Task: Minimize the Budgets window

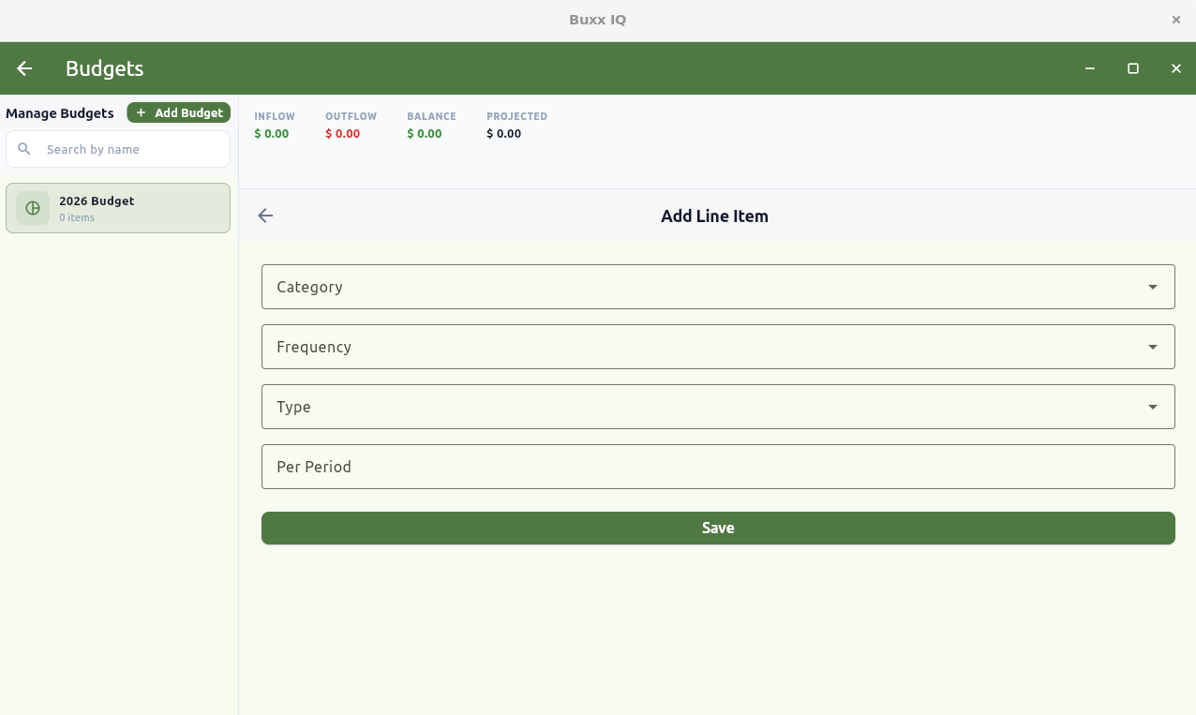Action: [1090, 68]
